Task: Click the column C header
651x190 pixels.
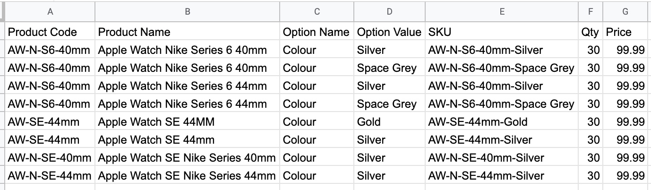Action: (317, 12)
